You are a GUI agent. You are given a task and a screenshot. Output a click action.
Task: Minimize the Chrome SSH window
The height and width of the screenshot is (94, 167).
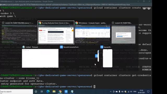tap(138, 1)
